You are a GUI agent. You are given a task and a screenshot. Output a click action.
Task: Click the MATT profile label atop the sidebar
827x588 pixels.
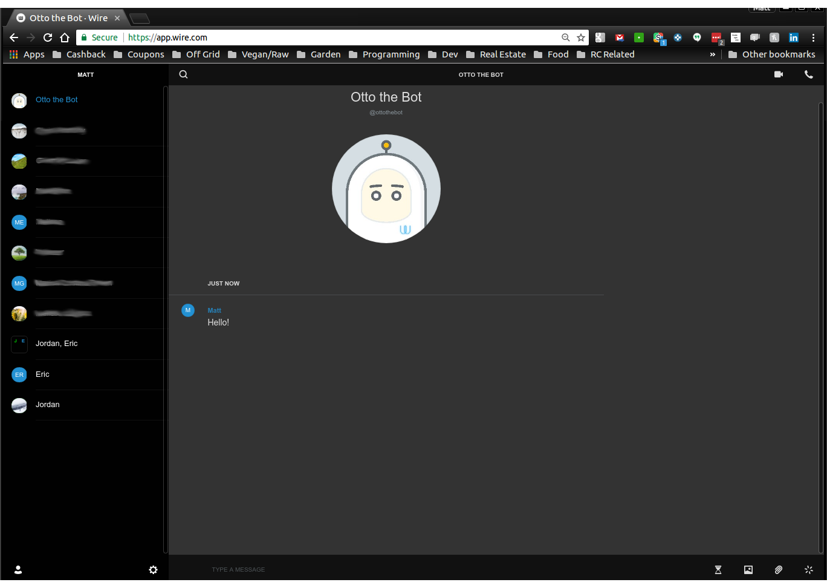click(x=85, y=75)
